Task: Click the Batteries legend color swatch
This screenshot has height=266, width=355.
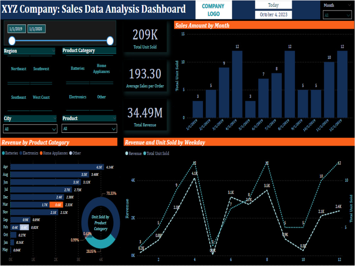Action: [x=3, y=153]
